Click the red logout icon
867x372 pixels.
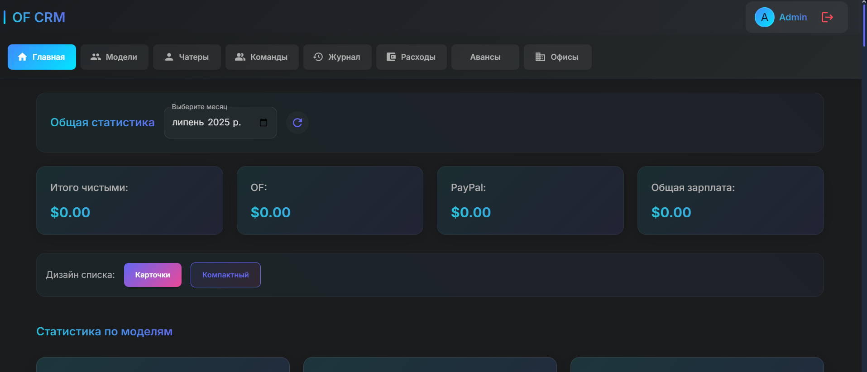click(827, 17)
